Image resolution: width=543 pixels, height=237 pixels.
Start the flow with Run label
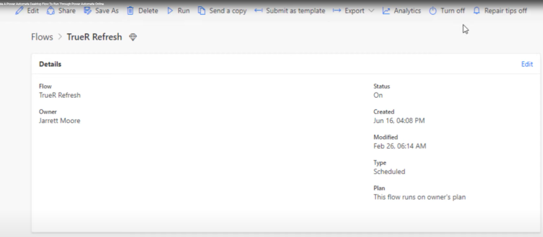[184, 11]
